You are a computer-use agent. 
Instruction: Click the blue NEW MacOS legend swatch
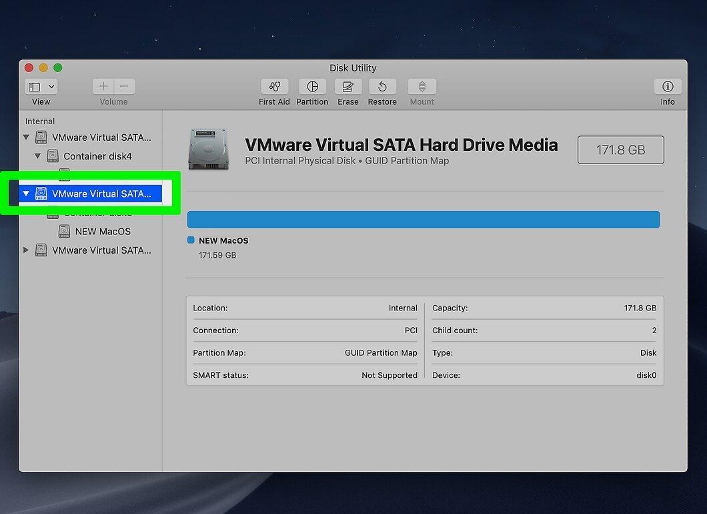(191, 240)
